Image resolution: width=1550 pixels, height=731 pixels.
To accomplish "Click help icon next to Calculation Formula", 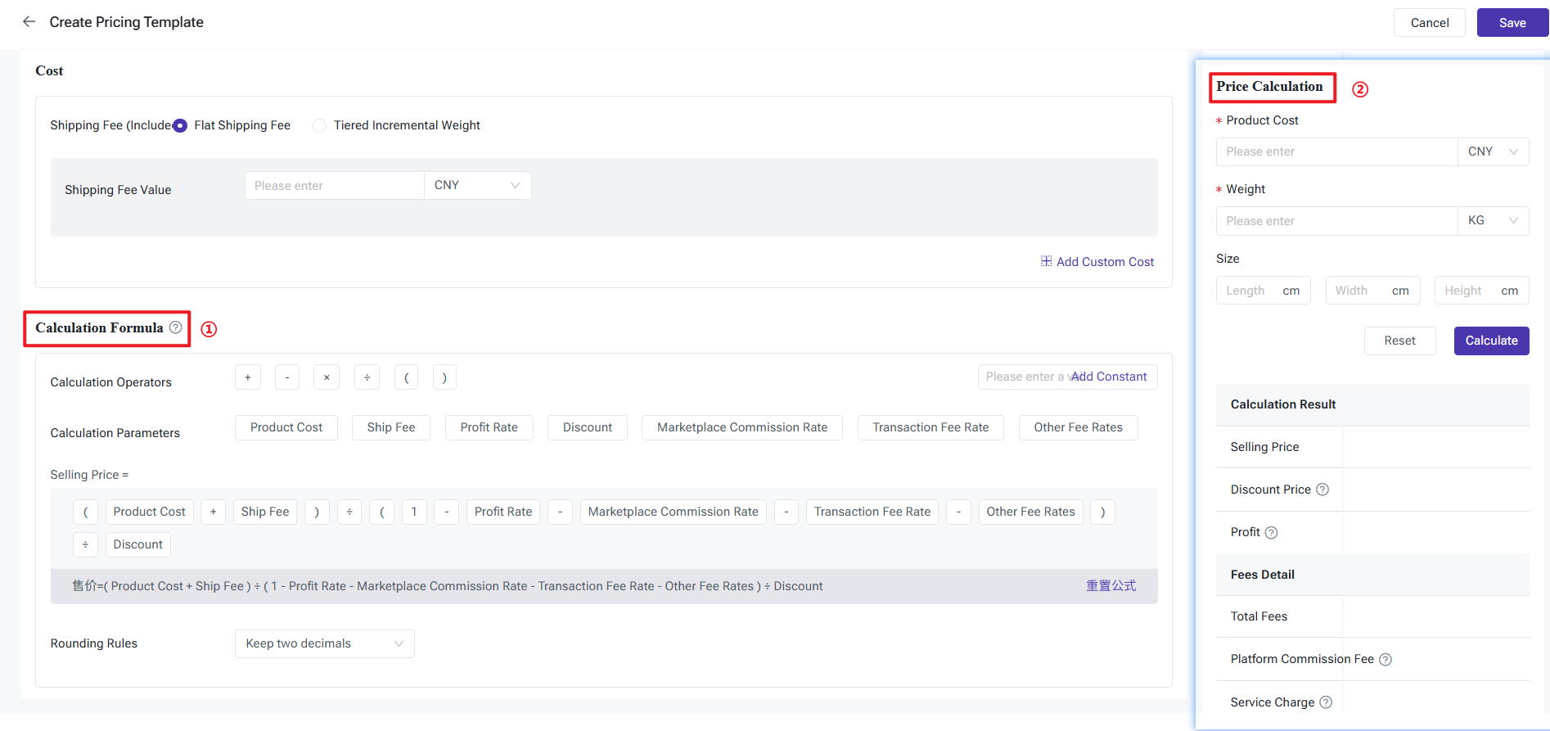I will (176, 327).
